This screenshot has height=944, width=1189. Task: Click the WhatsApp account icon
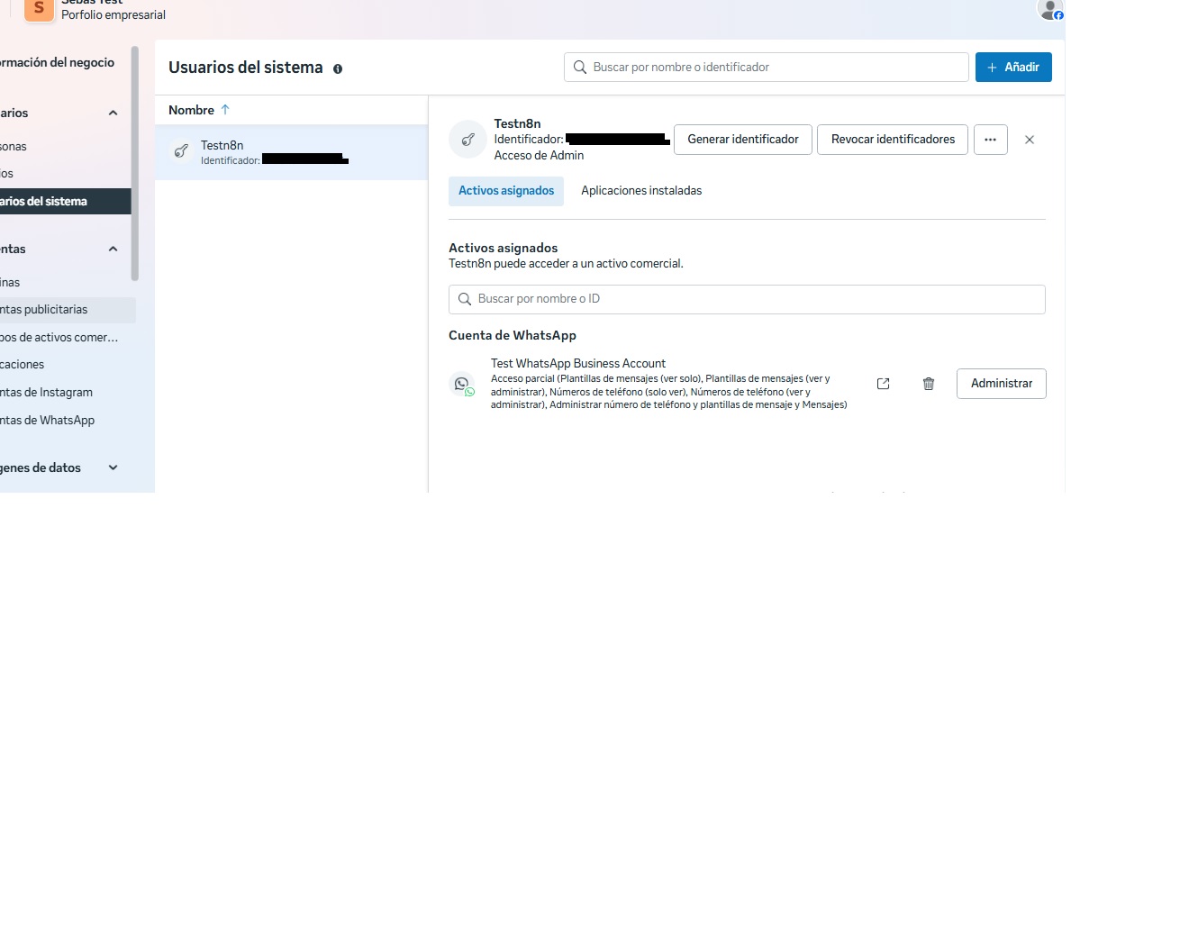point(462,384)
